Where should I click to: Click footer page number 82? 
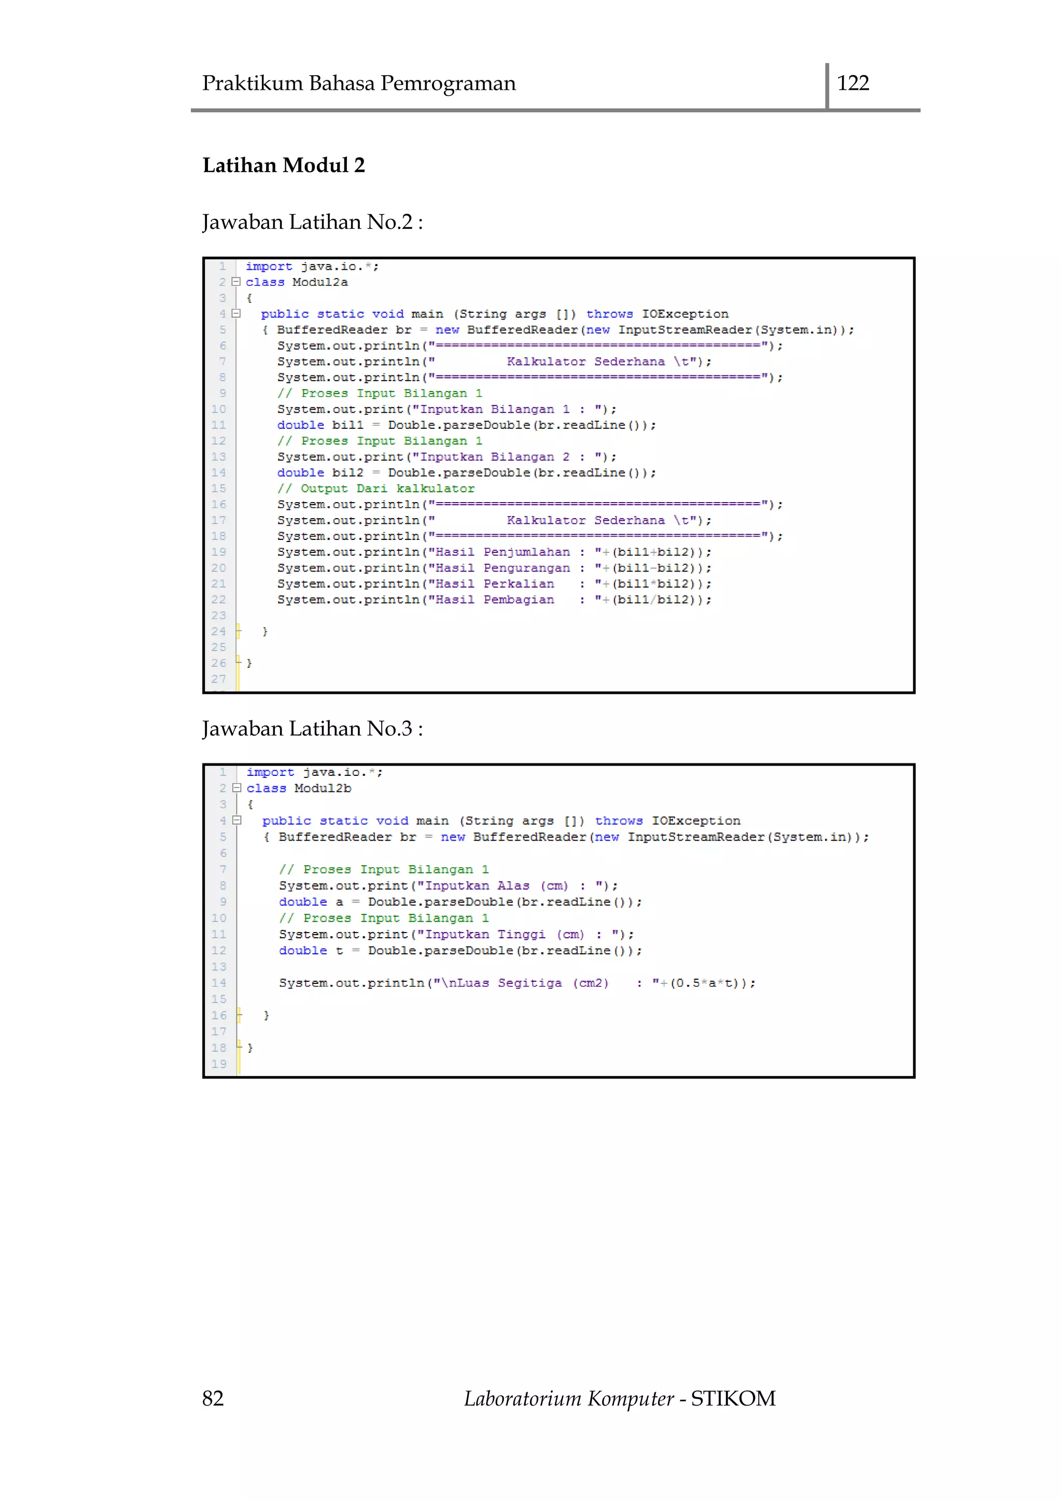tap(213, 1398)
